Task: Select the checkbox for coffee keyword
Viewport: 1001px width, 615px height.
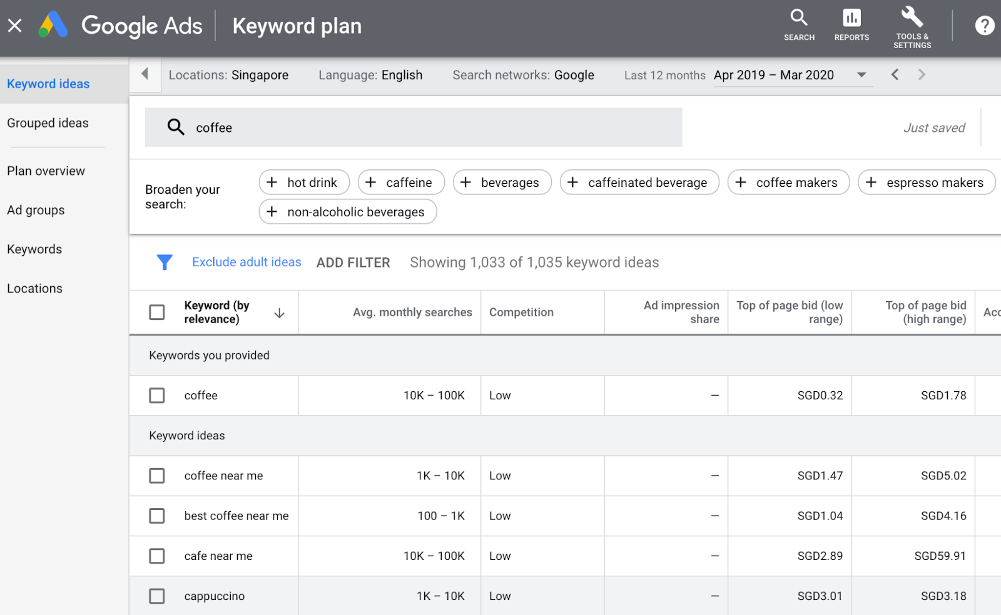Action: (156, 395)
